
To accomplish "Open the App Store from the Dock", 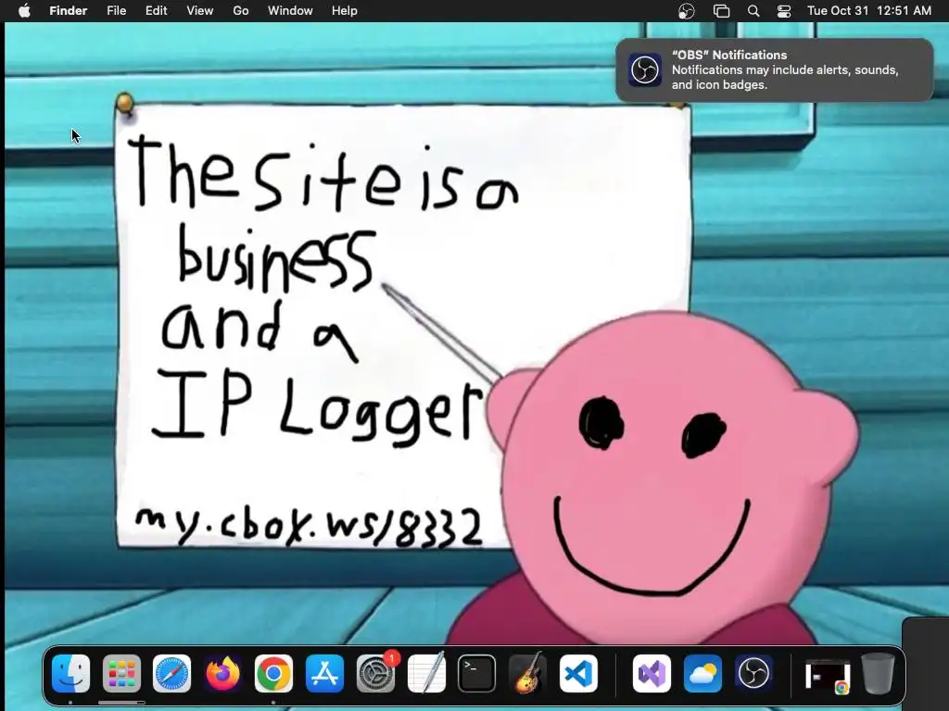I will pos(324,674).
